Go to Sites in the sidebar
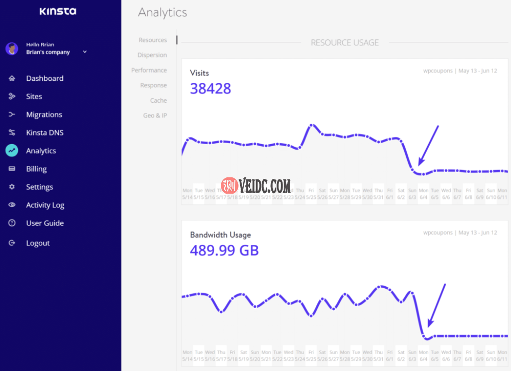The width and height of the screenshot is (511, 371). 34,97
